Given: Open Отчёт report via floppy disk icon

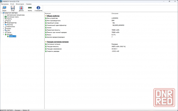Looking at the screenshot, I should tap(13, 8).
